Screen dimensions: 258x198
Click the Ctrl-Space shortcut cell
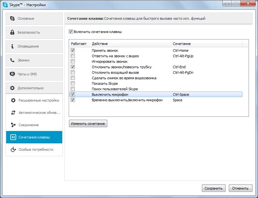181,94
